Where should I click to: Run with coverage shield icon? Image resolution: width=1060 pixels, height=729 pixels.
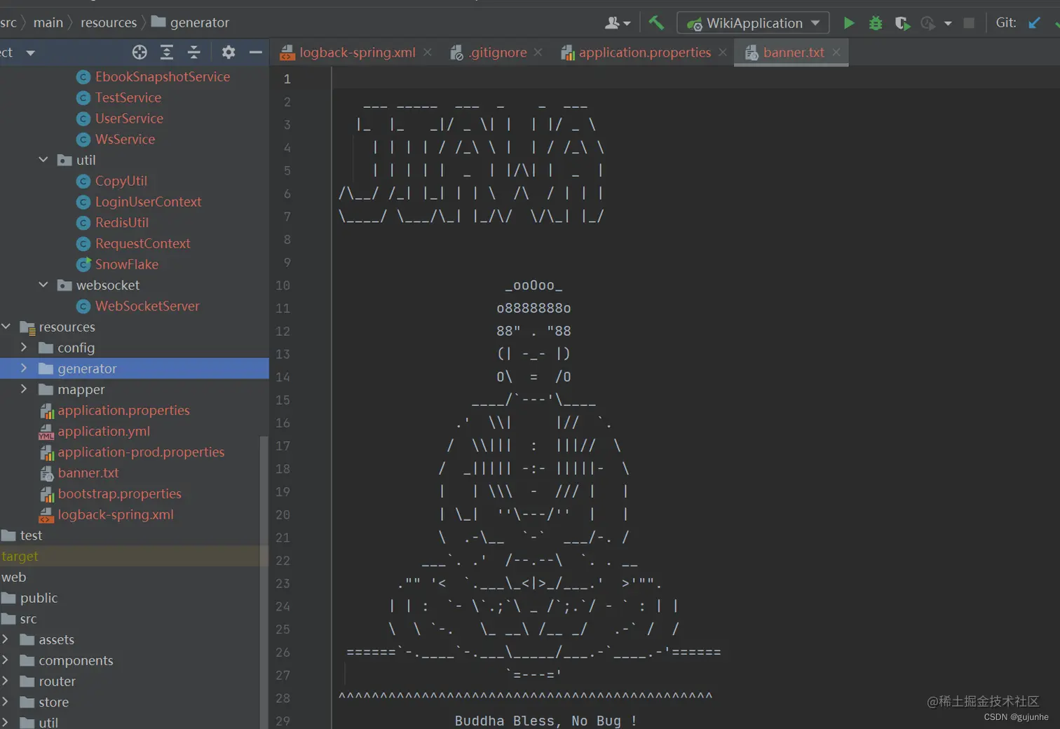(902, 23)
